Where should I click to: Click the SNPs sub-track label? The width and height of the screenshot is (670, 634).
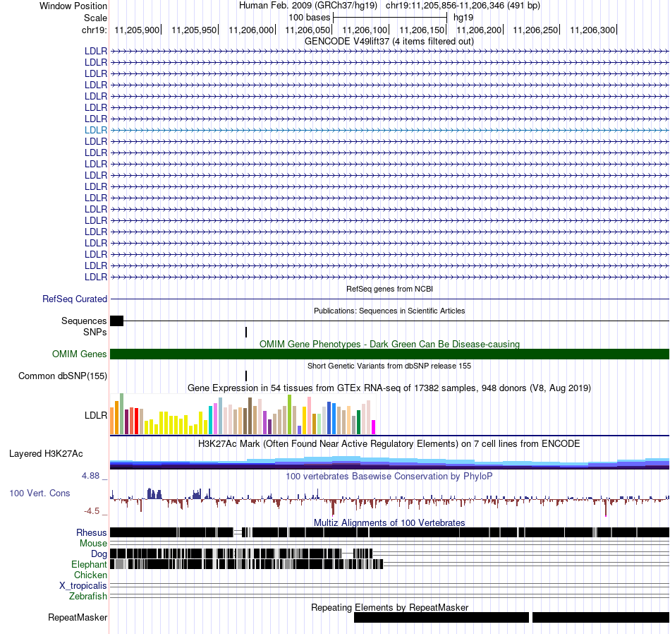pyautogui.click(x=95, y=332)
